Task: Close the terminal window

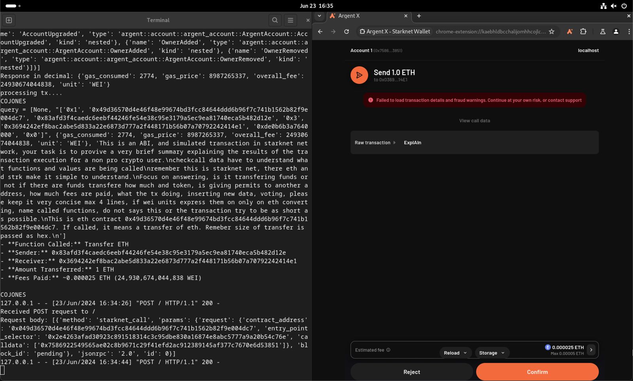Action: tap(308, 20)
